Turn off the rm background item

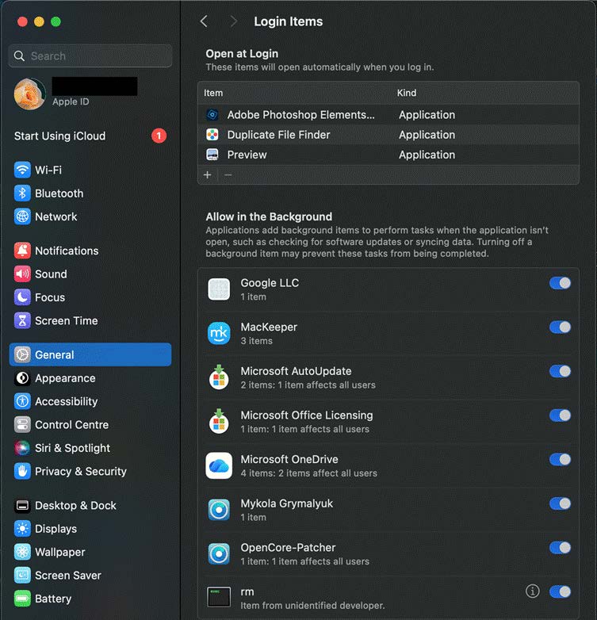[x=560, y=591]
